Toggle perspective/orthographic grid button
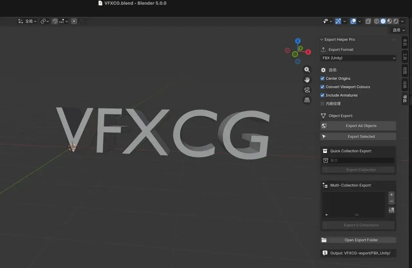 point(307,100)
